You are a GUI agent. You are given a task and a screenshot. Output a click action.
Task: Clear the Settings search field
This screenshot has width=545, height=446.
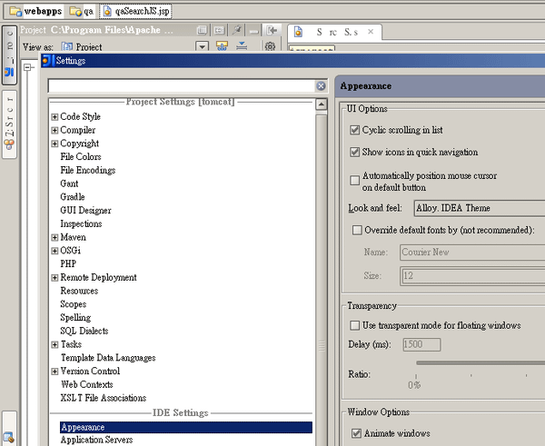(321, 86)
